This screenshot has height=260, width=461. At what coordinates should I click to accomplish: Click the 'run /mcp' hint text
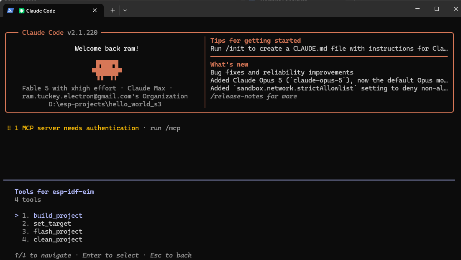coord(165,128)
